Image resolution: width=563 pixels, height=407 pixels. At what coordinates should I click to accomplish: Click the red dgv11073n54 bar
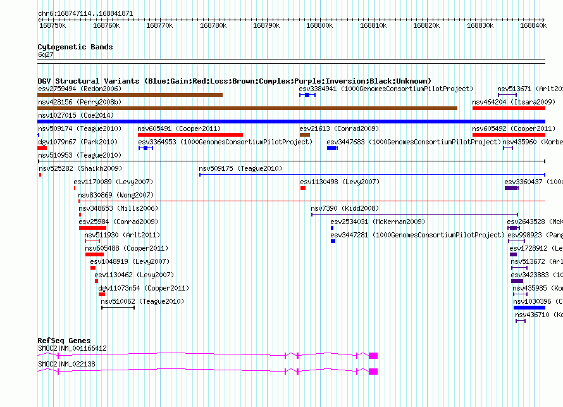pyautogui.click(x=102, y=294)
